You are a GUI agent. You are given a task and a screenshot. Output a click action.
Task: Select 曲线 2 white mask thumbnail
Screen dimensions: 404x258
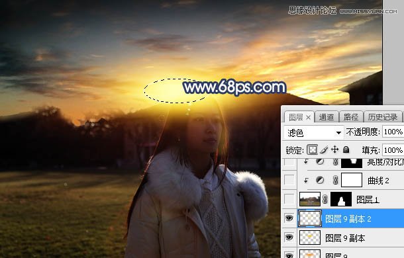tap(352, 180)
